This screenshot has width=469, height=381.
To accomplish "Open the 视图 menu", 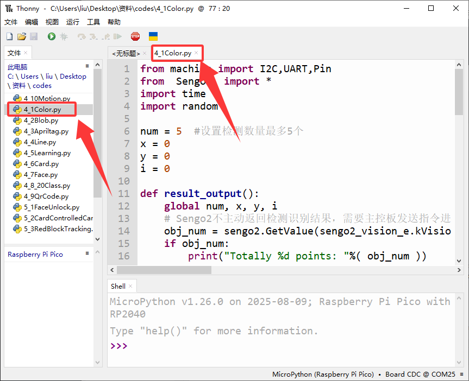I will [x=52, y=22].
